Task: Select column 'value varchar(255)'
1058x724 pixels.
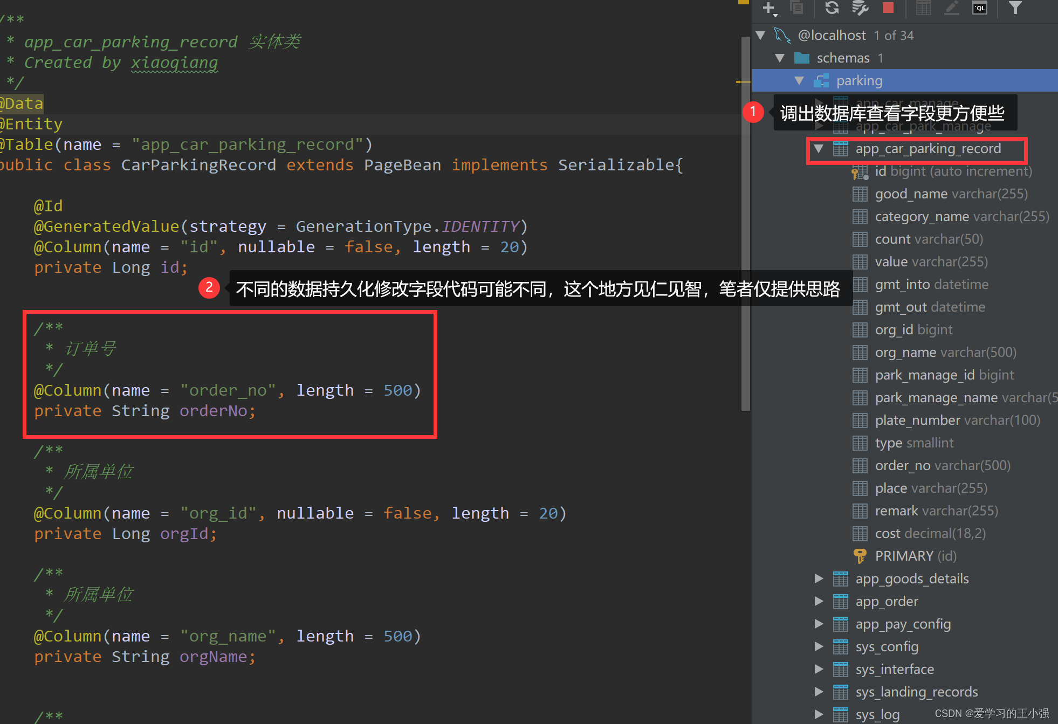Action: point(905,262)
